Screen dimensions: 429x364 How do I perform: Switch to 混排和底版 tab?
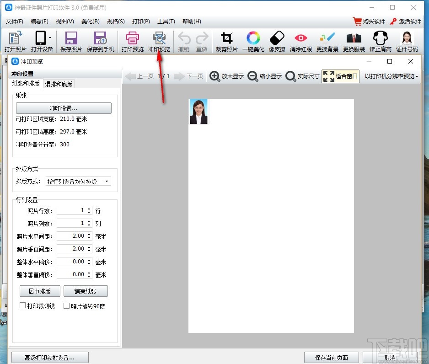point(59,84)
